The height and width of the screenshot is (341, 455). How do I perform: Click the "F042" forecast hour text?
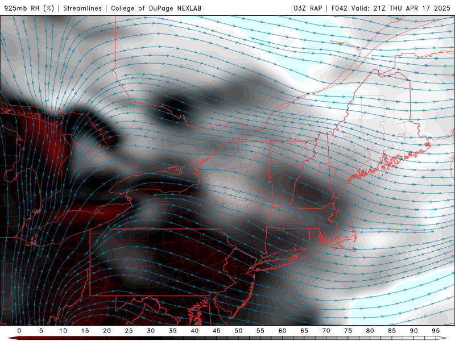coord(339,8)
